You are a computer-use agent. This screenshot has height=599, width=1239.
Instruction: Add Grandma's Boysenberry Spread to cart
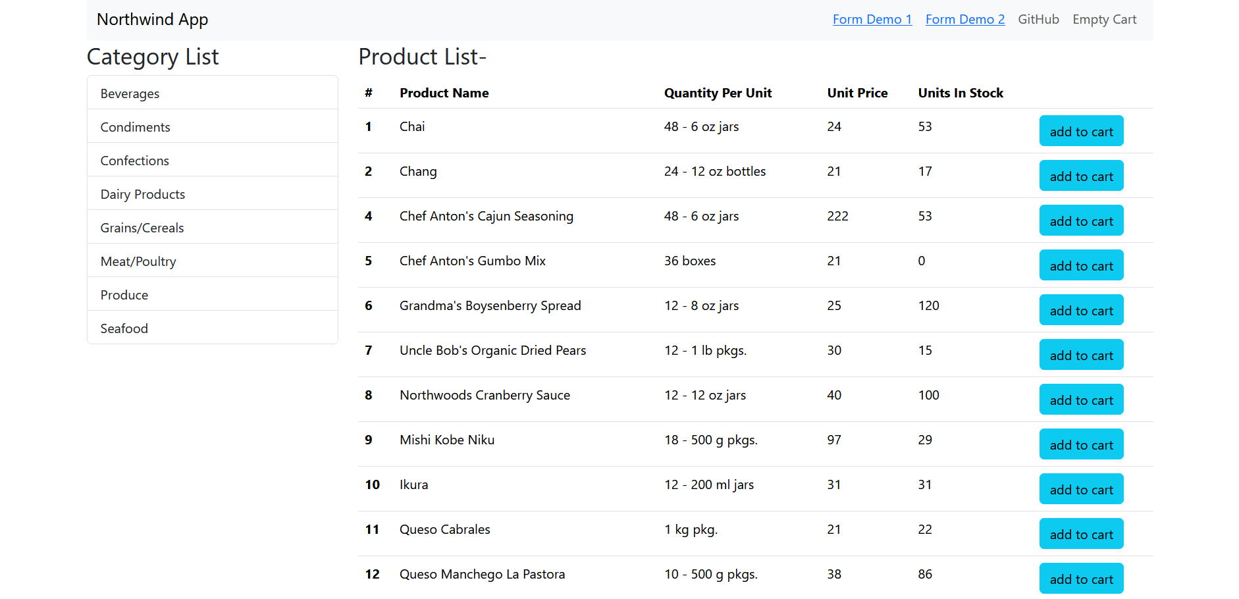point(1081,311)
